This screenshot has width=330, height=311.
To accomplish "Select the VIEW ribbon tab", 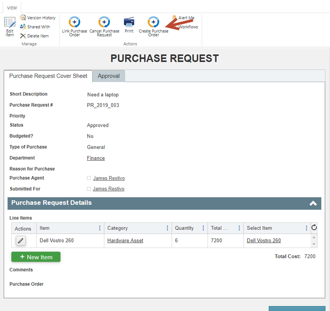I will point(12,8).
